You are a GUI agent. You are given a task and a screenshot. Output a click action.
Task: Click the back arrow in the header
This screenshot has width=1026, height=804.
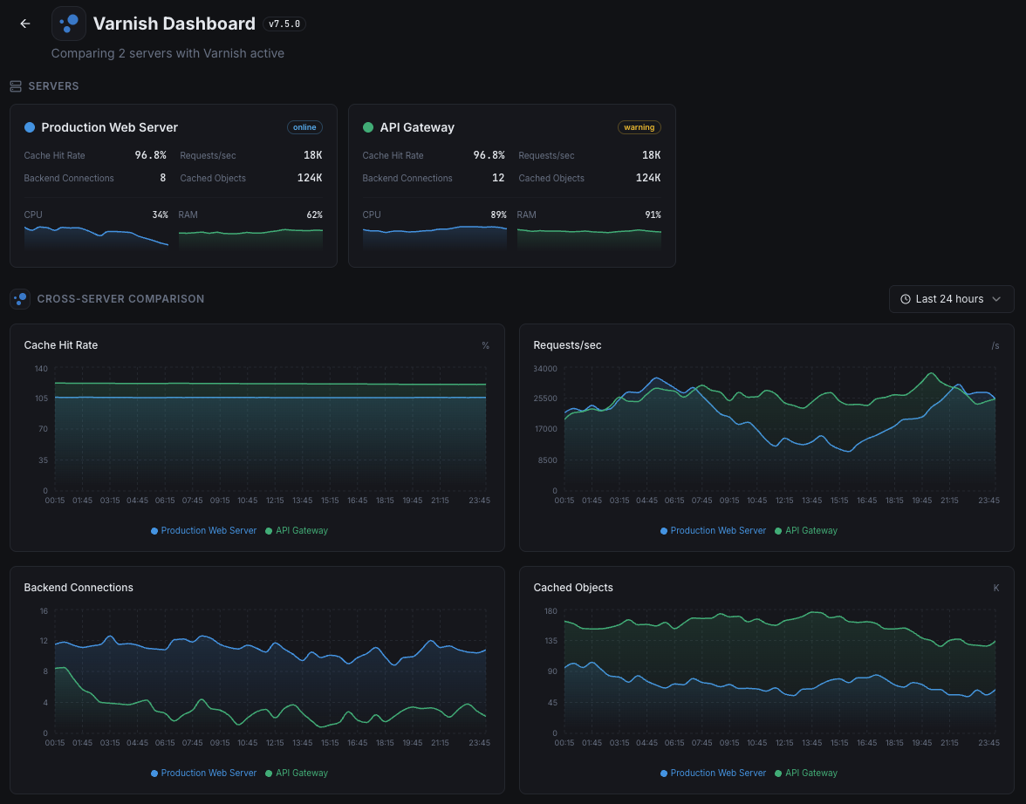[24, 24]
